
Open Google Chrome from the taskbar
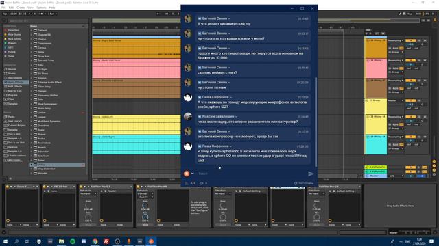point(95,241)
